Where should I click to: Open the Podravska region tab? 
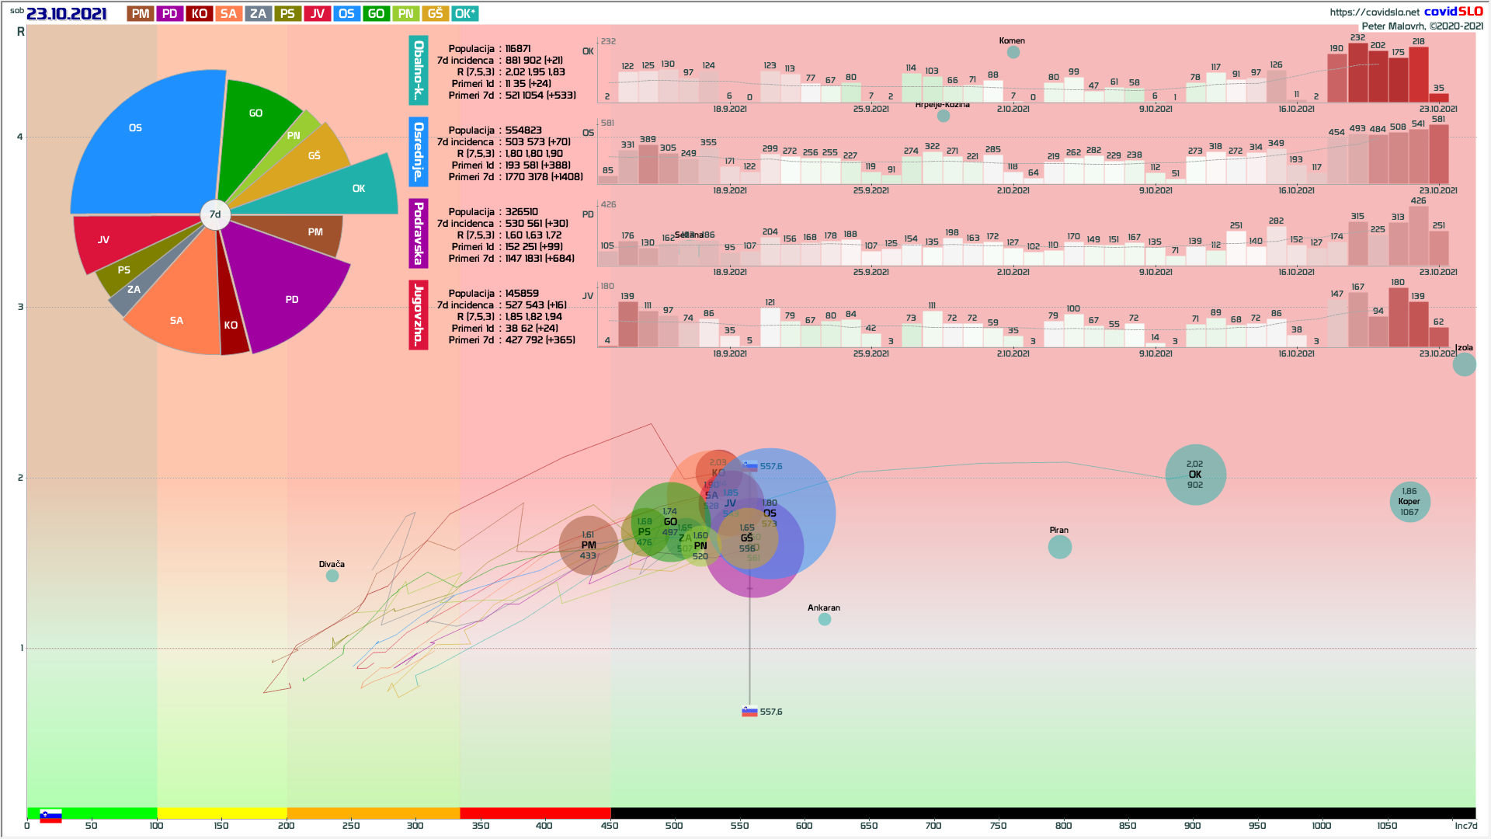419,233
